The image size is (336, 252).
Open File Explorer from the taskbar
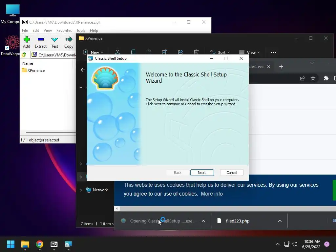tap(25, 244)
